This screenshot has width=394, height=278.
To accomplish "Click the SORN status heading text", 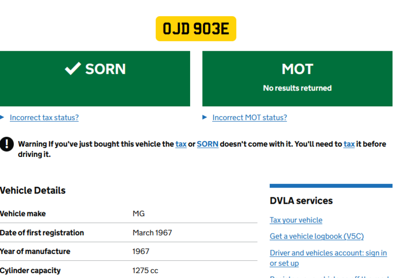I will pos(105,69).
